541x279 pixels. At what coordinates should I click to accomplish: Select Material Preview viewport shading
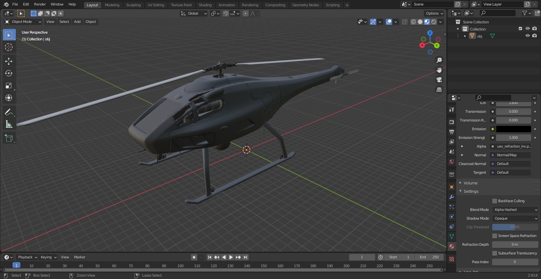pos(427,22)
